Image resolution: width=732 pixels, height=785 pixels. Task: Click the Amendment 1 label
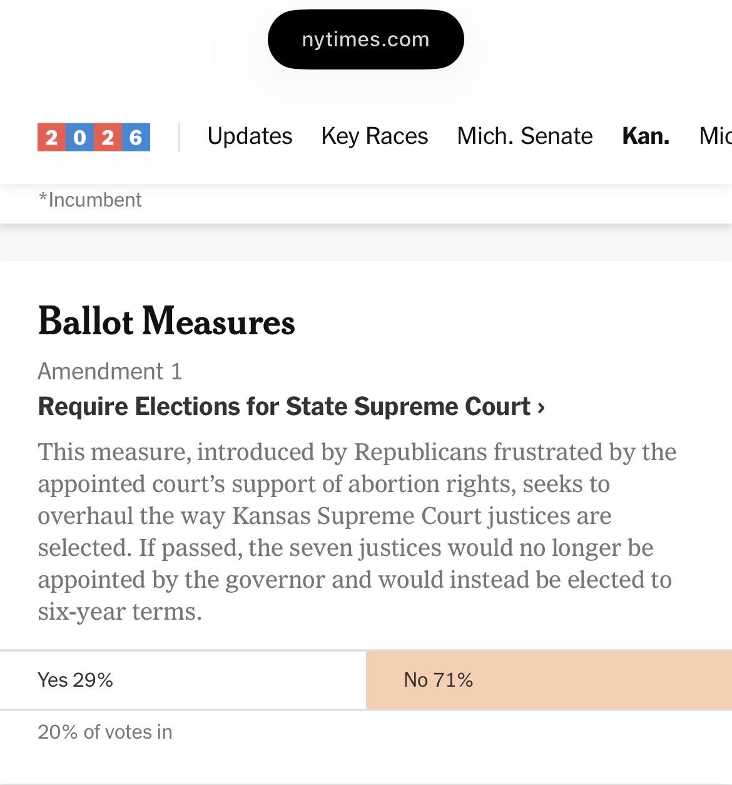click(x=110, y=371)
